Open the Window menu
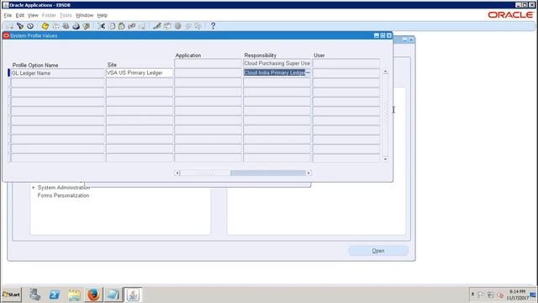 click(84, 15)
